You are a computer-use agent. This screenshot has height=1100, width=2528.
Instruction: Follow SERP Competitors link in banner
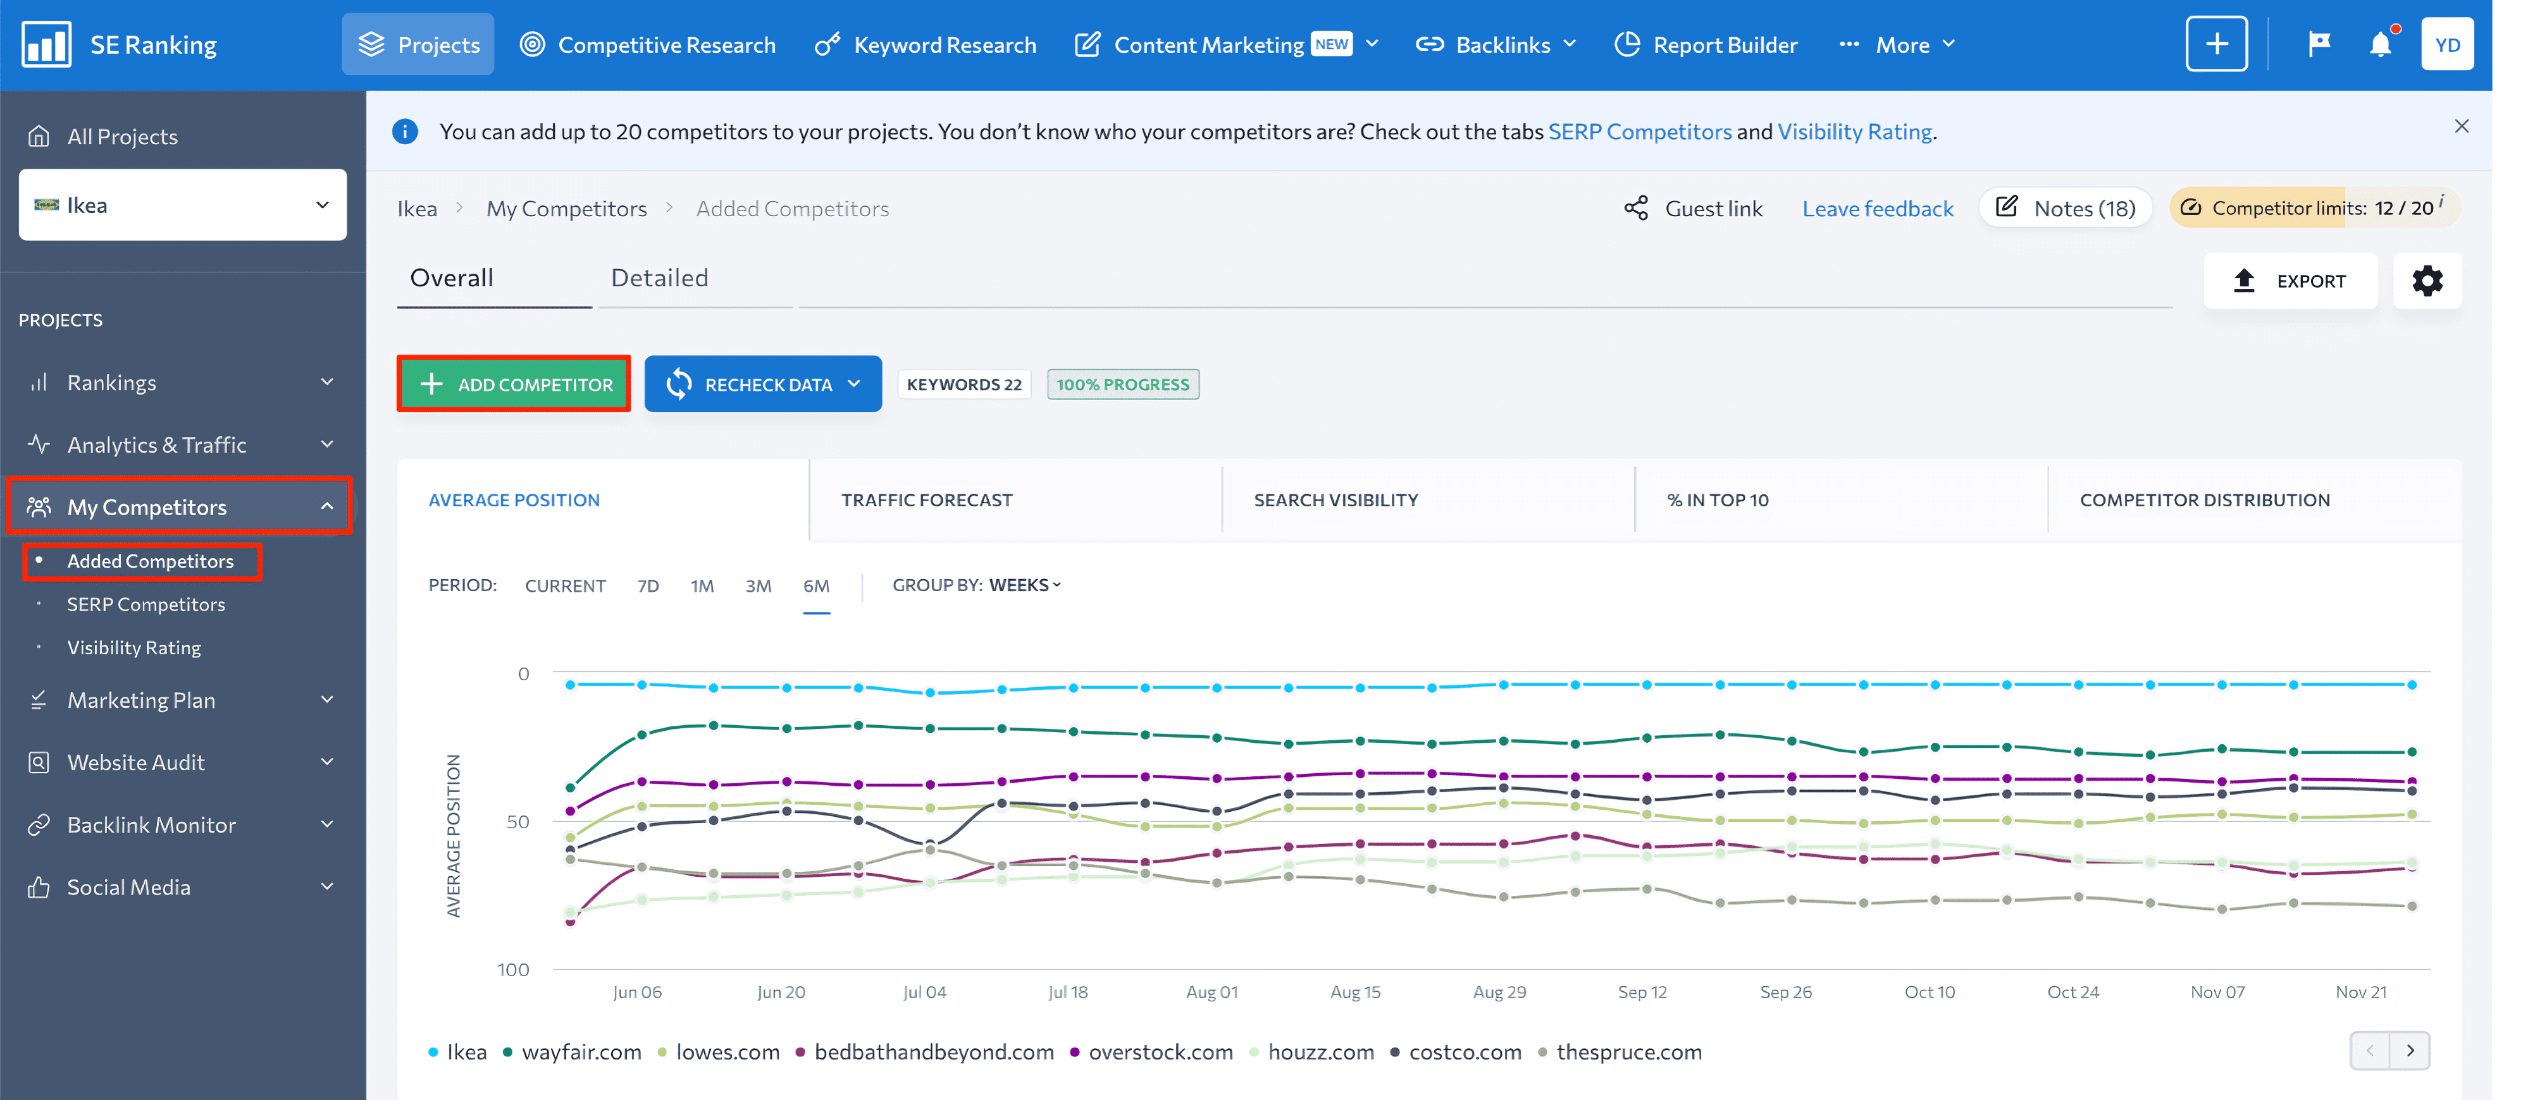click(x=1639, y=131)
